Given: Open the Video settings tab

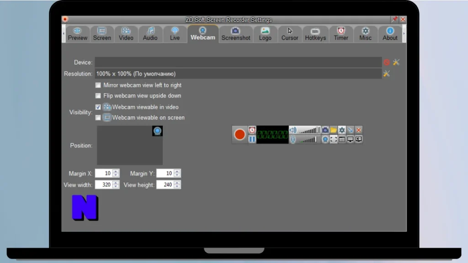Looking at the screenshot, I should pos(126,34).
